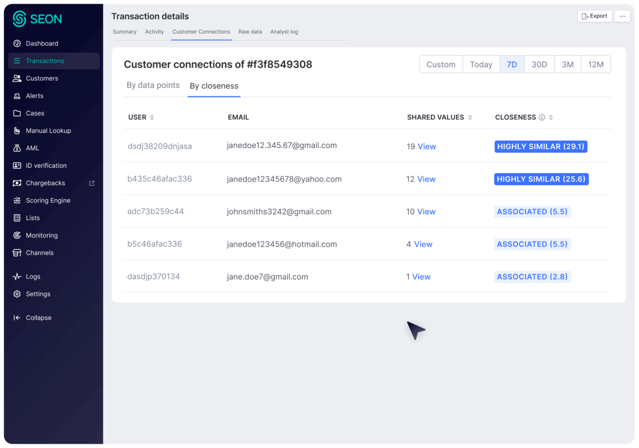
Task: Click the Scoring Engine icon
Action: 17,200
